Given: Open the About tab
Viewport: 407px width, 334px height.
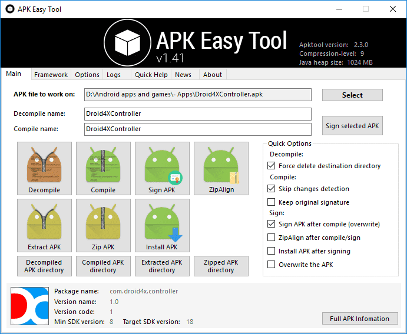Looking at the screenshot, I should point(213,75).
